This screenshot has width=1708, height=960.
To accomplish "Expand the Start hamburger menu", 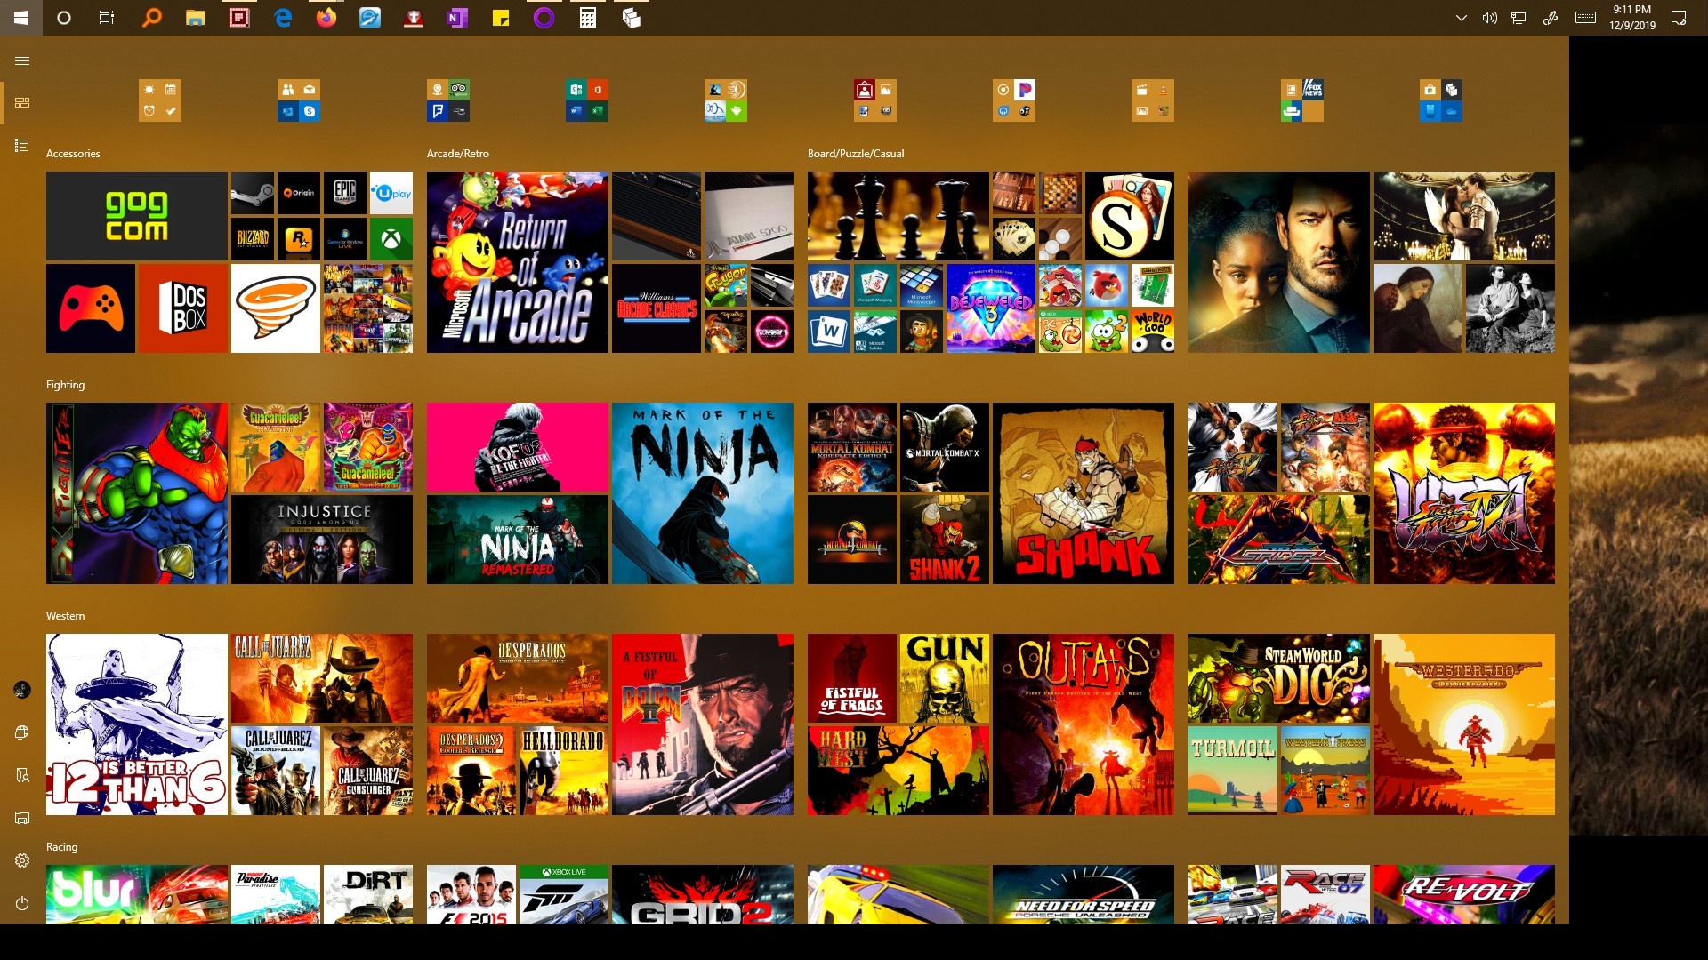I will click(x=22, y=60).
